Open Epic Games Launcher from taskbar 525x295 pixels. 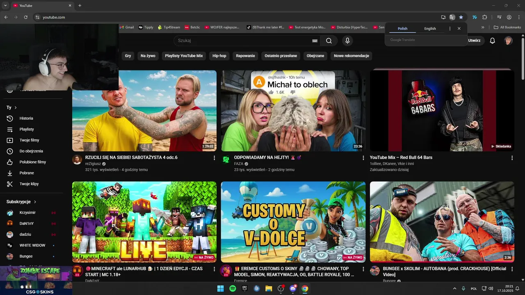(245, 288)
